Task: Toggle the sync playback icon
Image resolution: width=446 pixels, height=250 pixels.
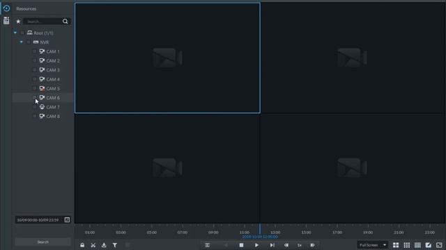Action: click(x=208, y=245)
